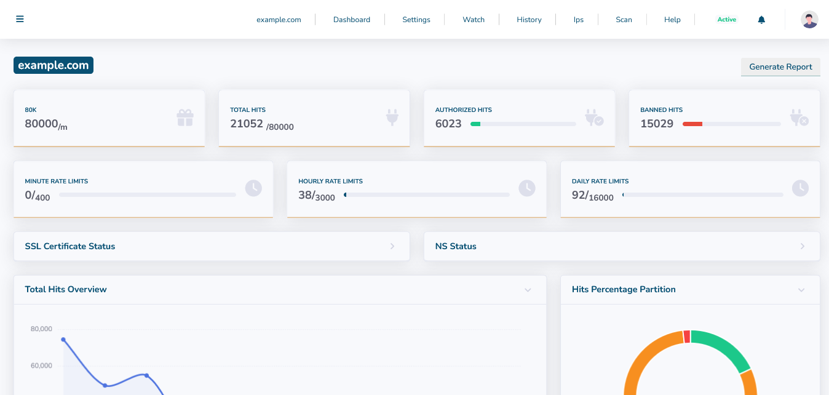Click the plug icon on Total Hits card
This screenshot has height=395, width=829.
click(x=392, y=117)
